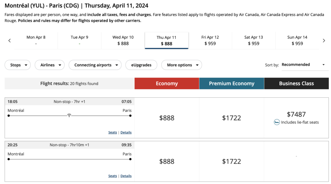Open Details link for 20:25 flight
This screenshot has width=331, height=184.
coord(126,176)
